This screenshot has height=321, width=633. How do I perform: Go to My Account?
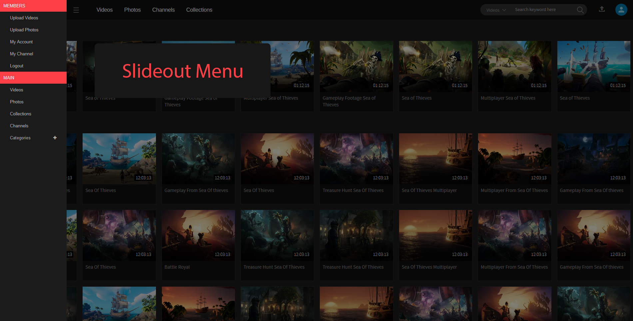[x=33, y=42]
